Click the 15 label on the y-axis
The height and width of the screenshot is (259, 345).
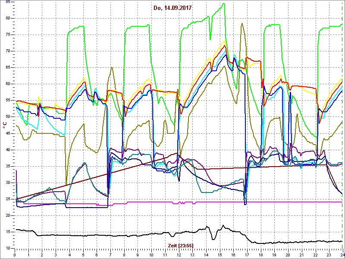tap(9, 232)
